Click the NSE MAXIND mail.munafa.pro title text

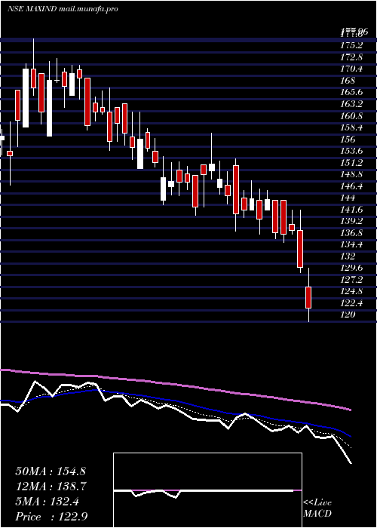point(63,9)
